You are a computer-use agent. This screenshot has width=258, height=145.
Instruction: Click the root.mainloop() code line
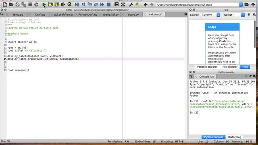(x=18, y=70)
